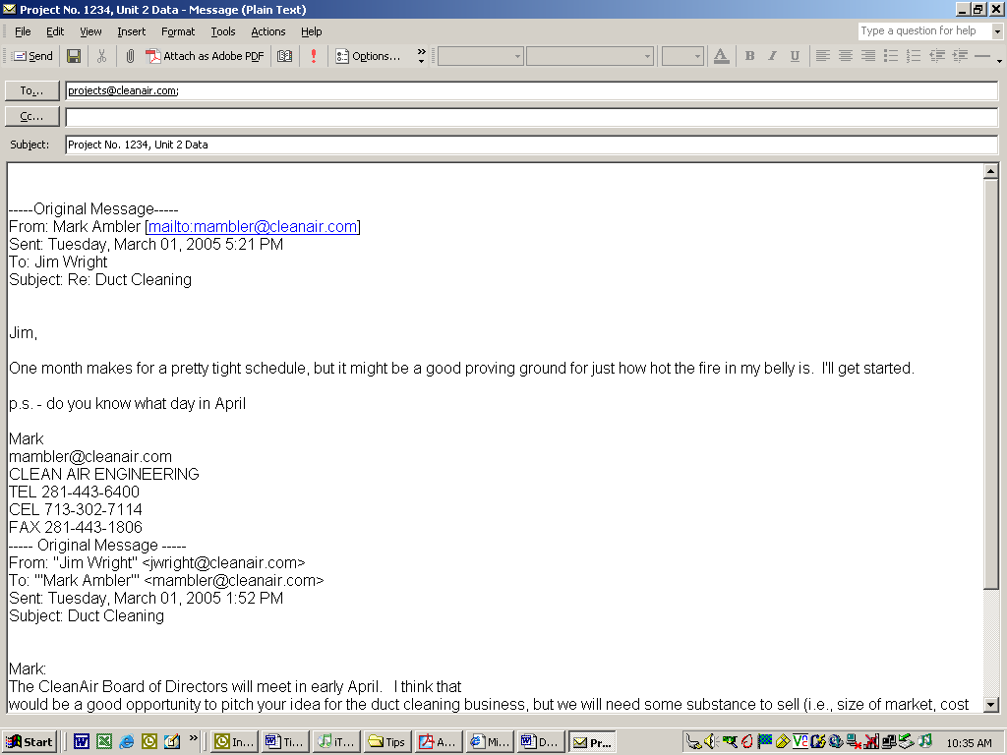Screen dimensions: 1007x755
Task: Apply bulleted list formatting
Action: tap(891, 56)
